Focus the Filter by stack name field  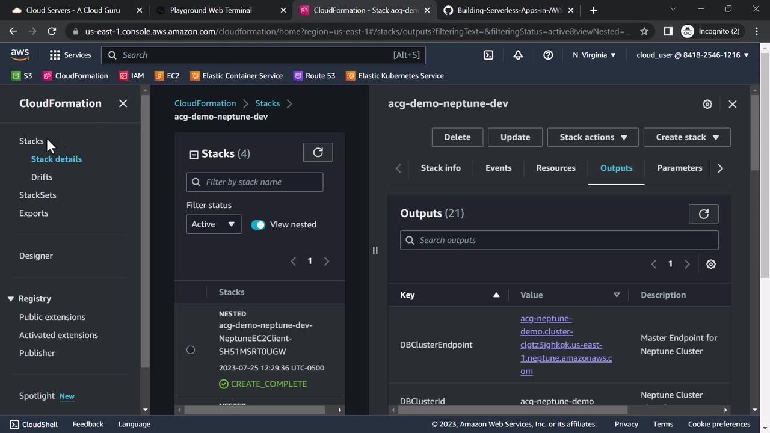click(255, 182)
